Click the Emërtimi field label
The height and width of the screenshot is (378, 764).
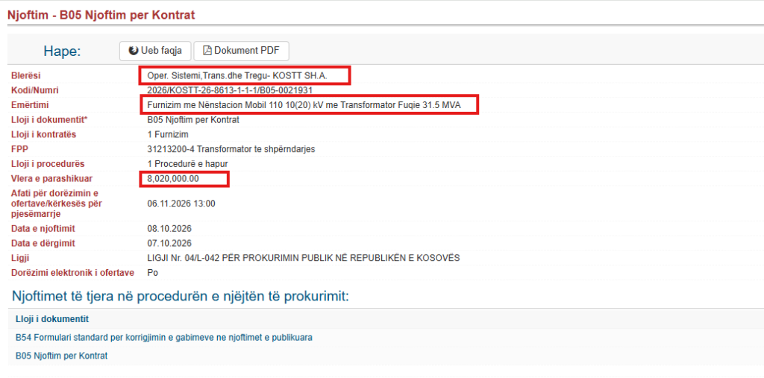click(30, 104)
